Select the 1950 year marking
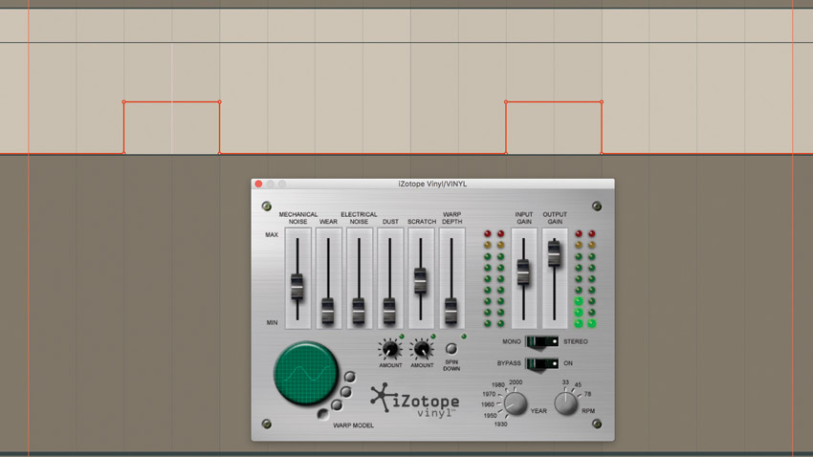The height and width of the screenshot is (457, 813). click(490, 416)
